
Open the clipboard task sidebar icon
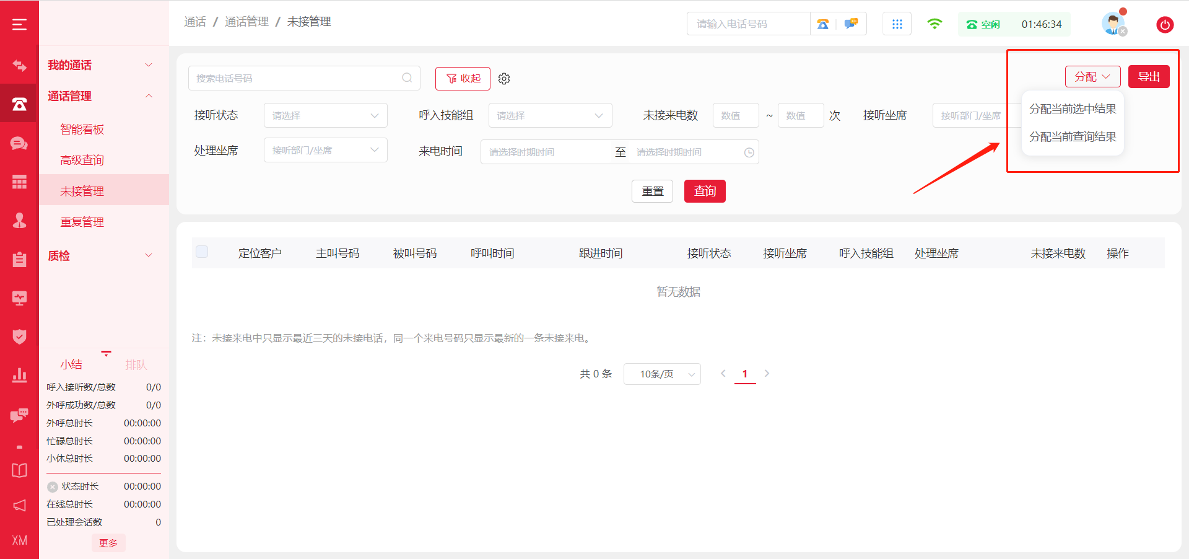tap(19, 259)
